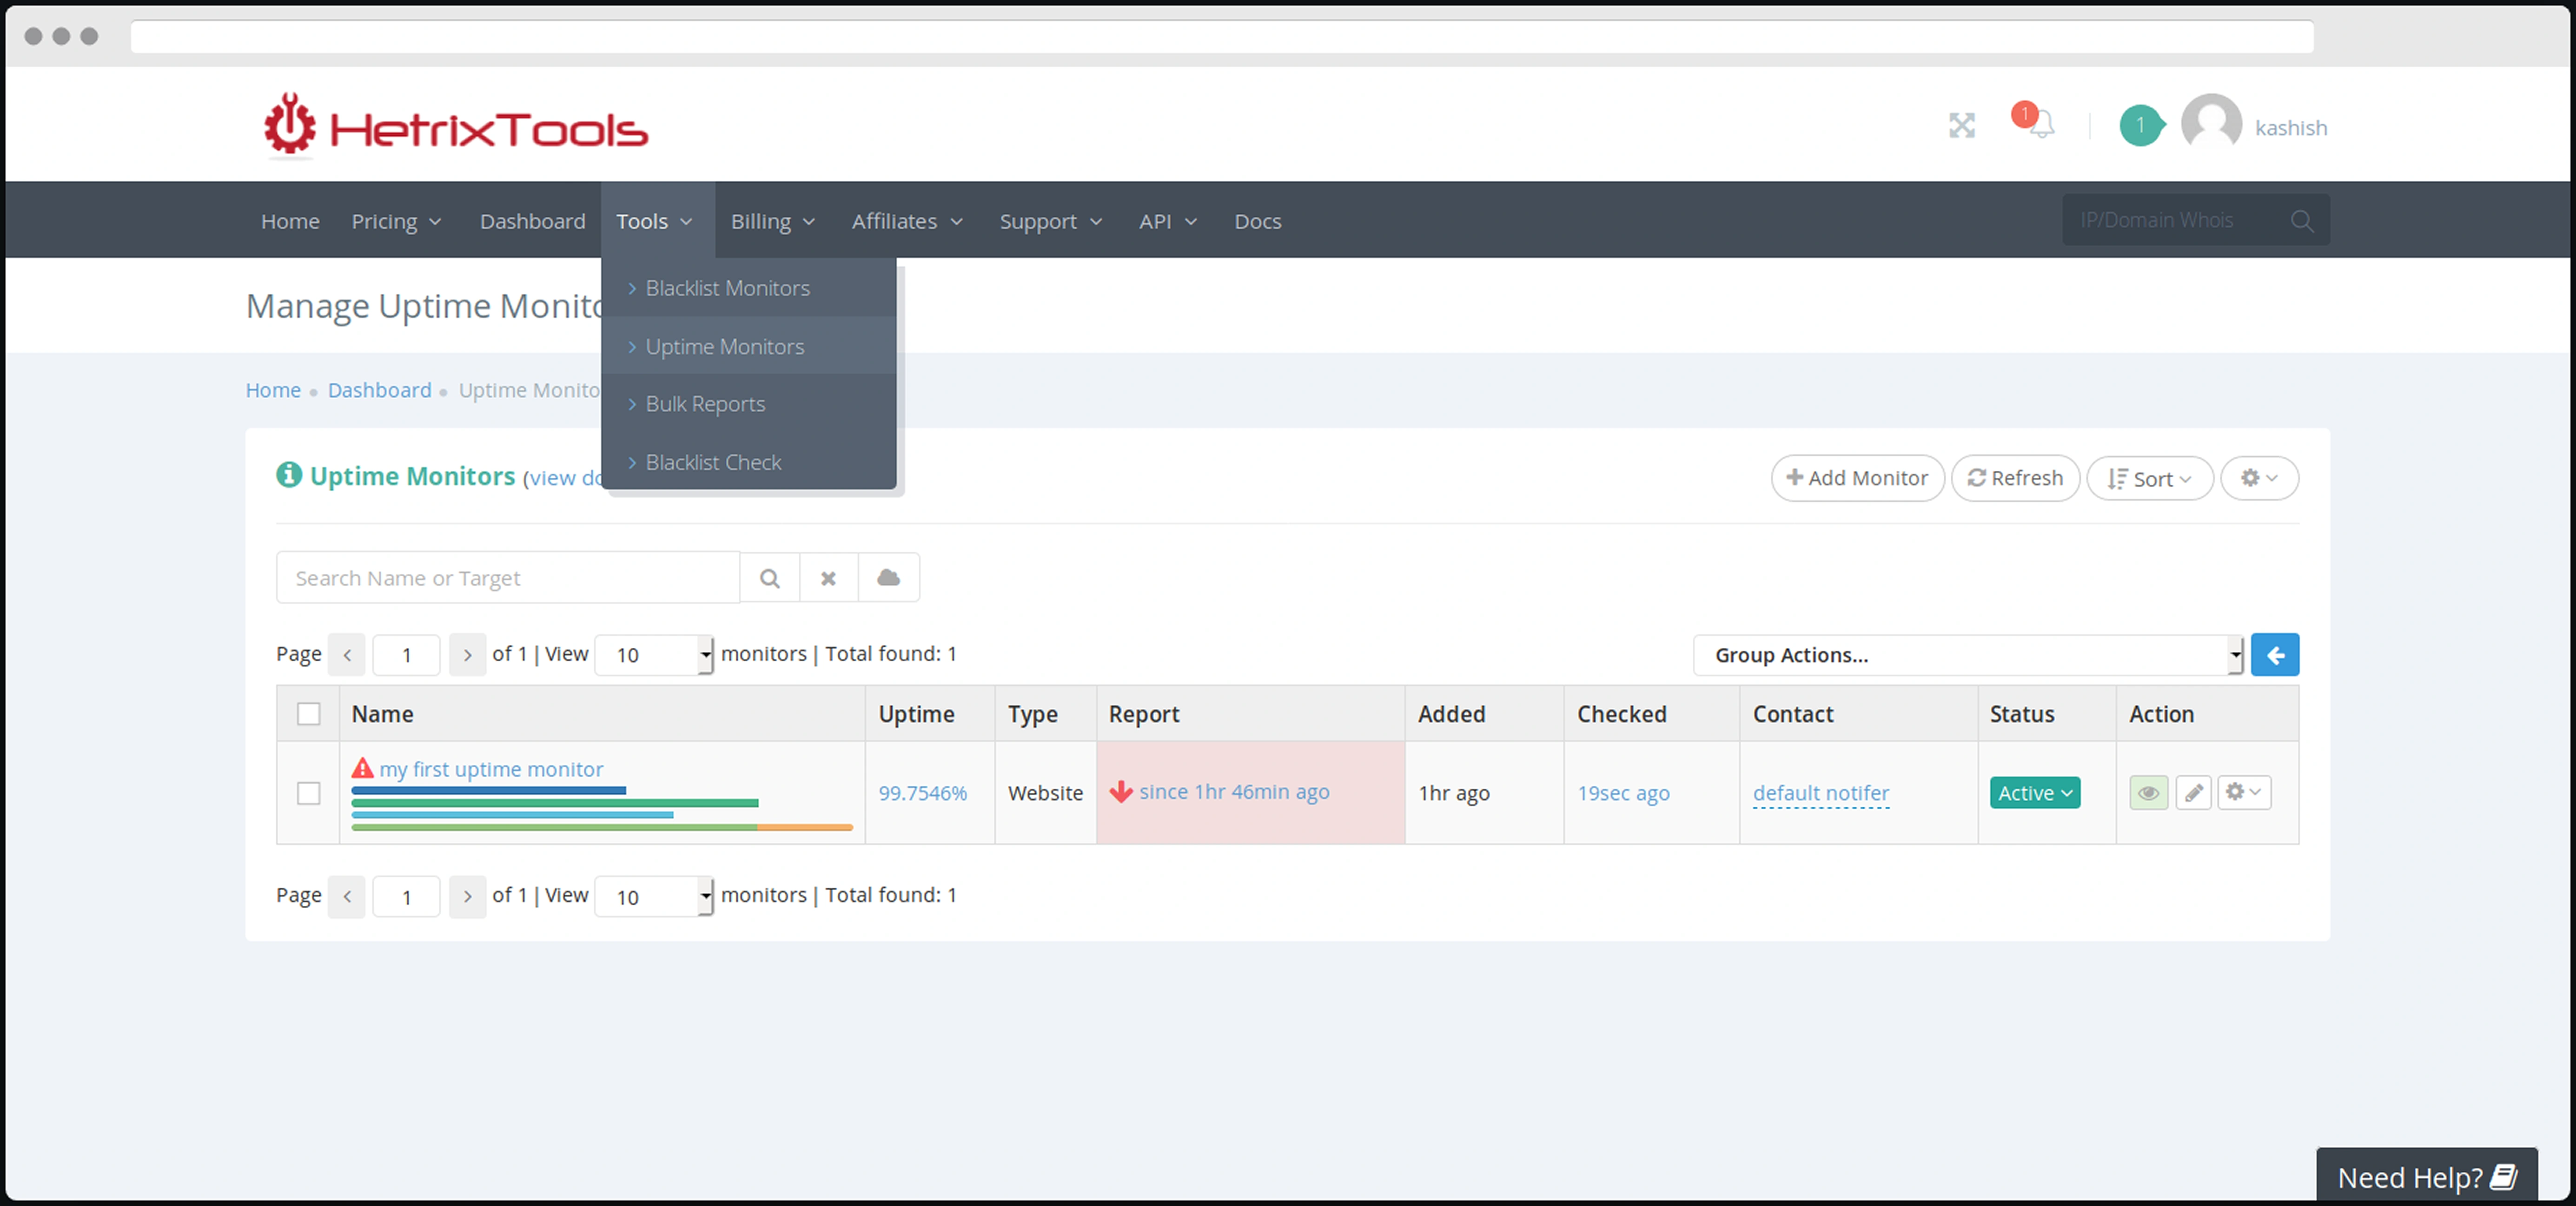Open my first uptime monitor link
Image resolution: width=2576 pixels, height=1206 pixels.
[491, 769]
